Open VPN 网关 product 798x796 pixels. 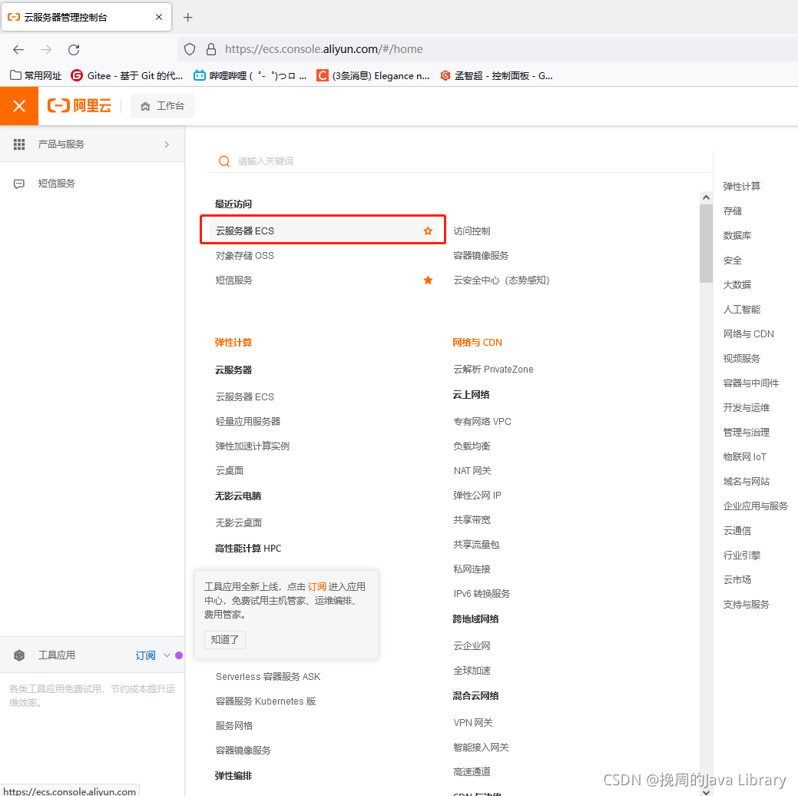[x=473, y=723]
